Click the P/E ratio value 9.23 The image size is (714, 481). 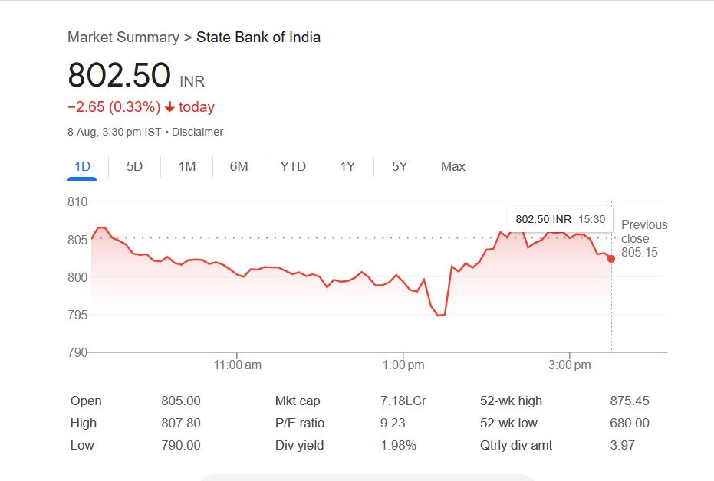(x=393, y=423)
